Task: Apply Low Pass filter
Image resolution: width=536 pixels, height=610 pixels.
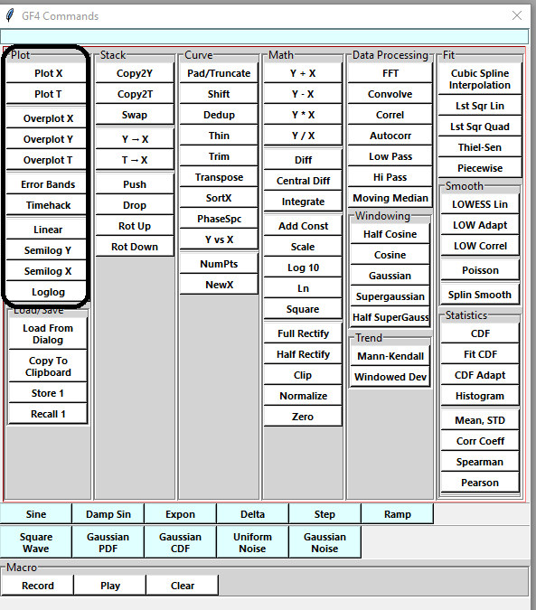Action: click(x=390, y=156)
